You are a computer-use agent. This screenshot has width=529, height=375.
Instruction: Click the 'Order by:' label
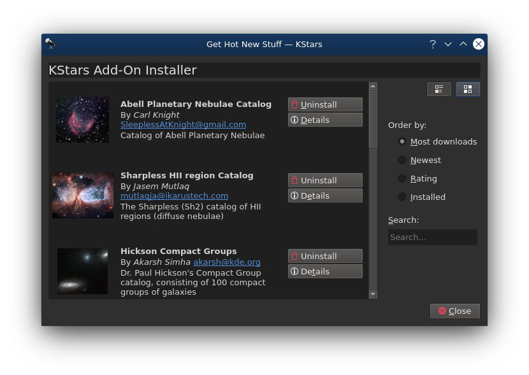click(x=407, y=125)
